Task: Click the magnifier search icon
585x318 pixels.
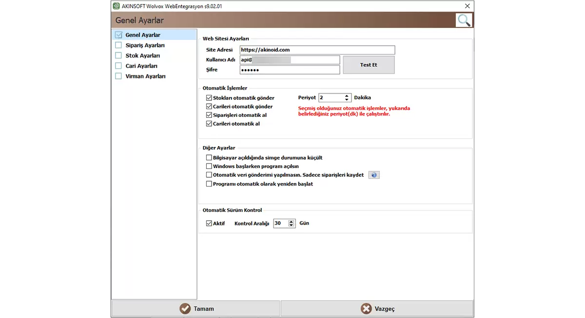Action: tap(464, 20)
